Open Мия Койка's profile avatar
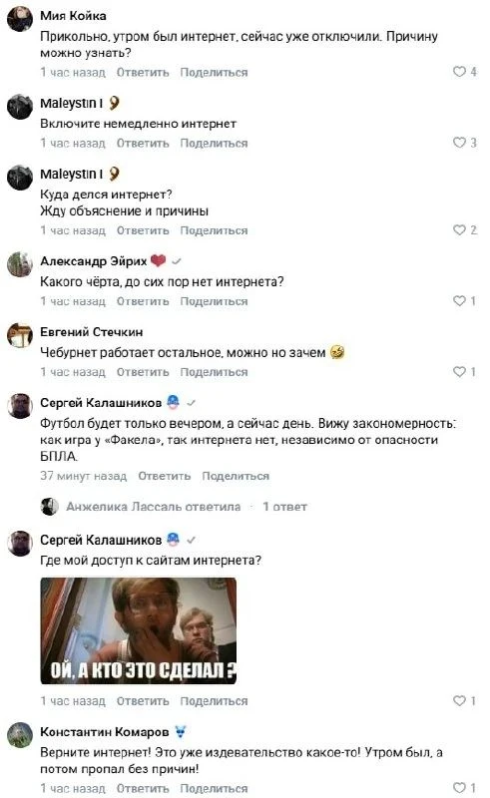 click(20, 19)
